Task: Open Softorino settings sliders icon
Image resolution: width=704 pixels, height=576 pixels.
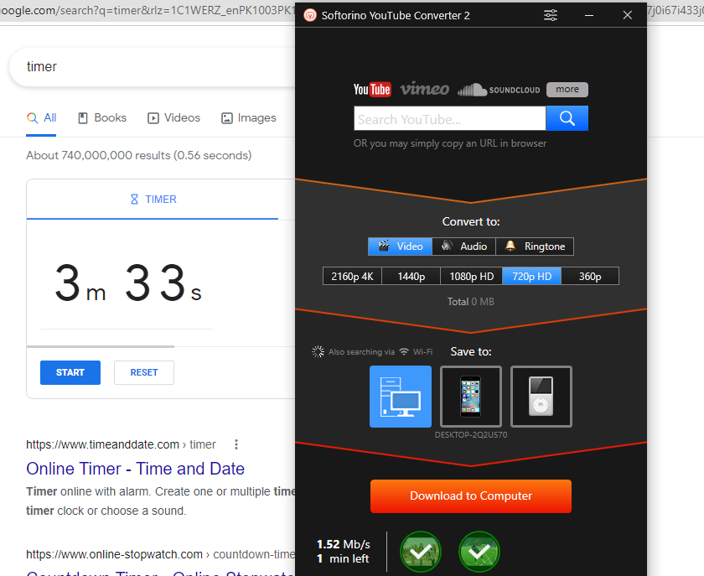Action: 551,15
